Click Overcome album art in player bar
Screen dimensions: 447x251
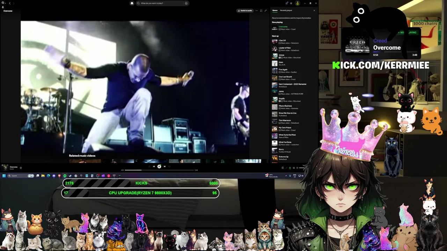point(5,168)
